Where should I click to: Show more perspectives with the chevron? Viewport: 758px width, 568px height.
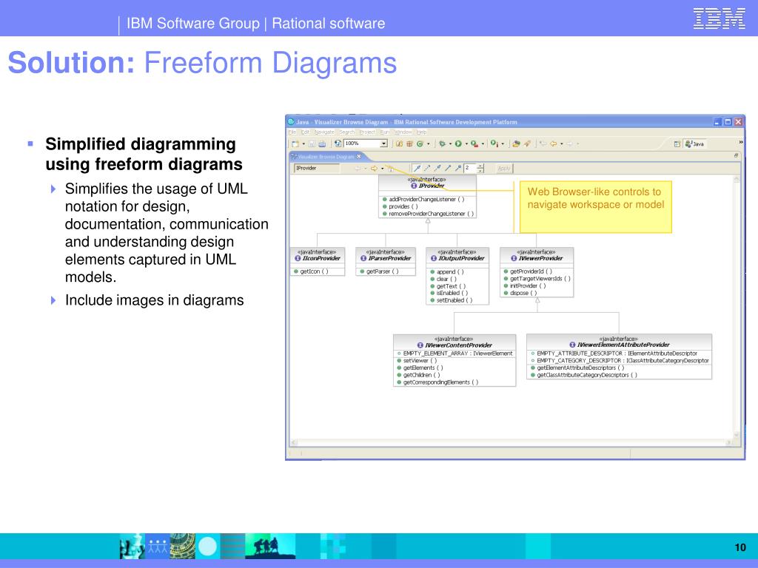pyautogui.click(x=740, y=142)
